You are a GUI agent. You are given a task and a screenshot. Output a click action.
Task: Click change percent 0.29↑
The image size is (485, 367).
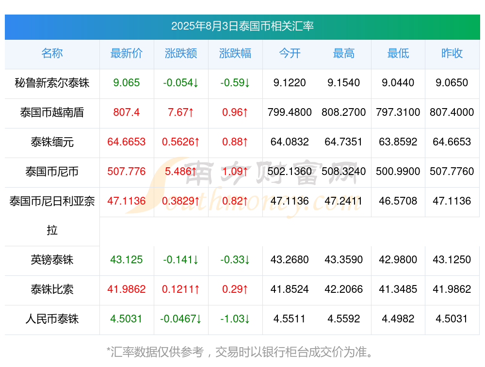tap(235, 289)
